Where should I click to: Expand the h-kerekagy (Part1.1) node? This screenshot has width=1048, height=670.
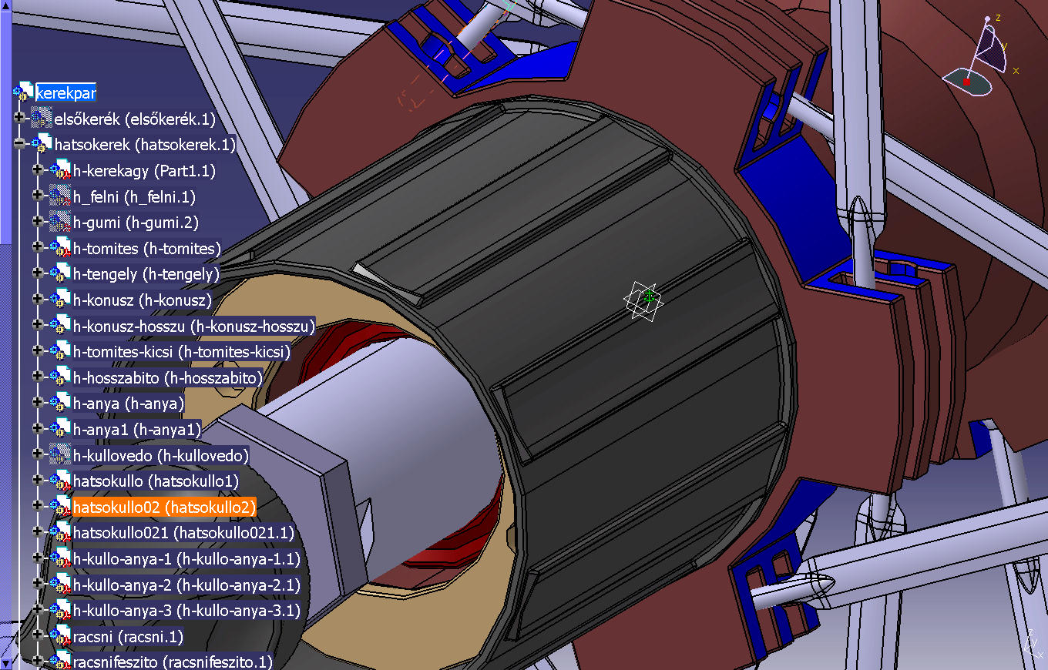[38, 171]
